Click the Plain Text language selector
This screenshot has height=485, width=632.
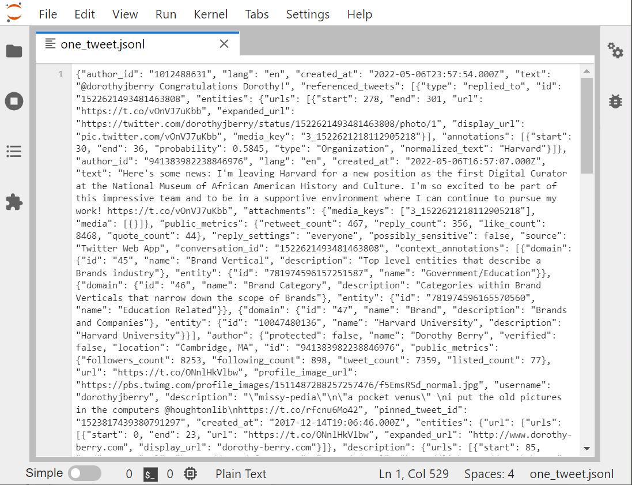(x=241, y=473)
